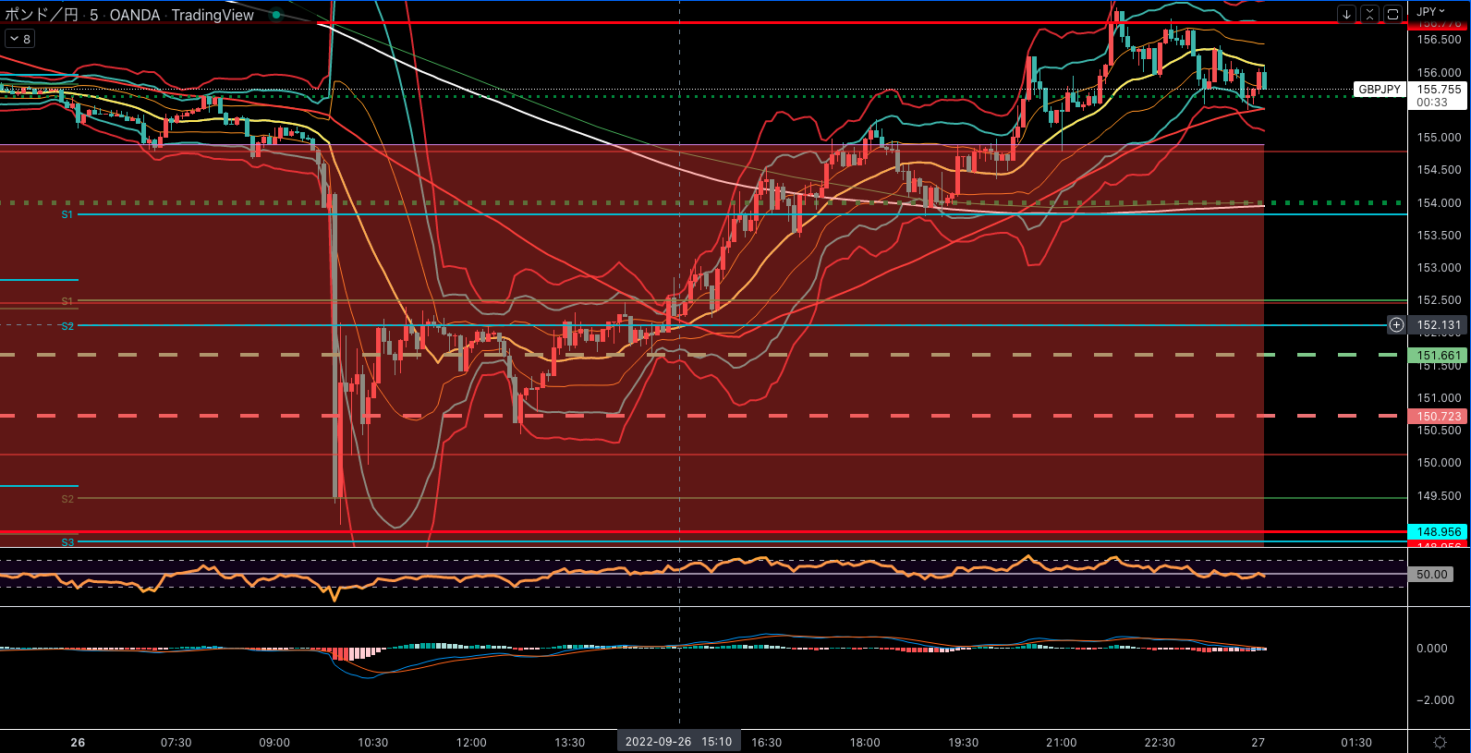Click the collapse pane button with inward chevrons

coord(1369,14)
